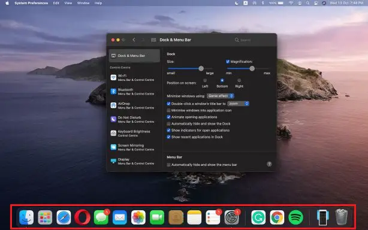368x230 pixels.
Task: Open Contacts app in the Dock
Action: [x=176, y=217]
